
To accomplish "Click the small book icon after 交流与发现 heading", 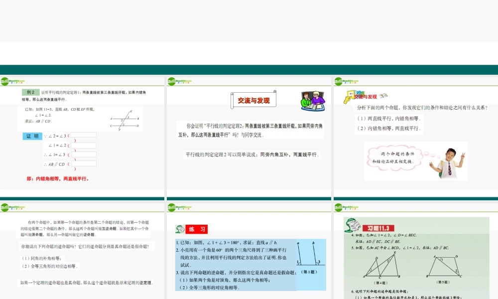I will tap(383, 96).
